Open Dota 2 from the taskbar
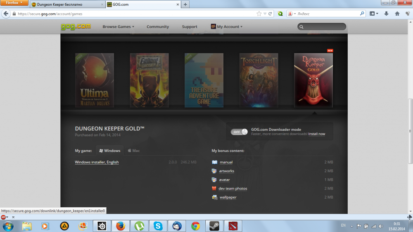Image resolution: width=413 pixels, height=232 pixels. click(x=233, y=226)
